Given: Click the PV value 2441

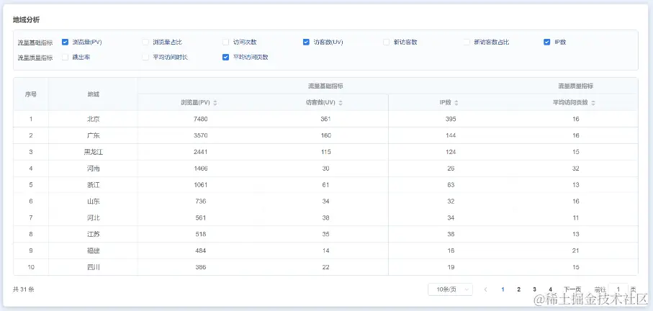Looking at the screenshot, I should [201, 152].
